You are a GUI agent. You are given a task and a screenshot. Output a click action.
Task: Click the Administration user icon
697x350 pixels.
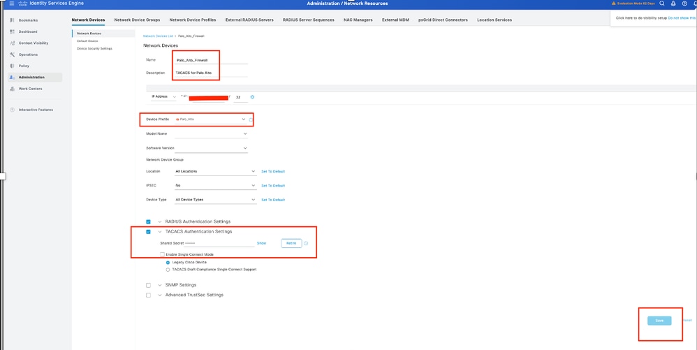[12, 78]
